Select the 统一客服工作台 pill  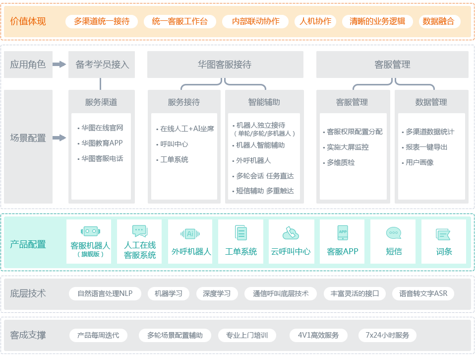click(x=179, y=21)
